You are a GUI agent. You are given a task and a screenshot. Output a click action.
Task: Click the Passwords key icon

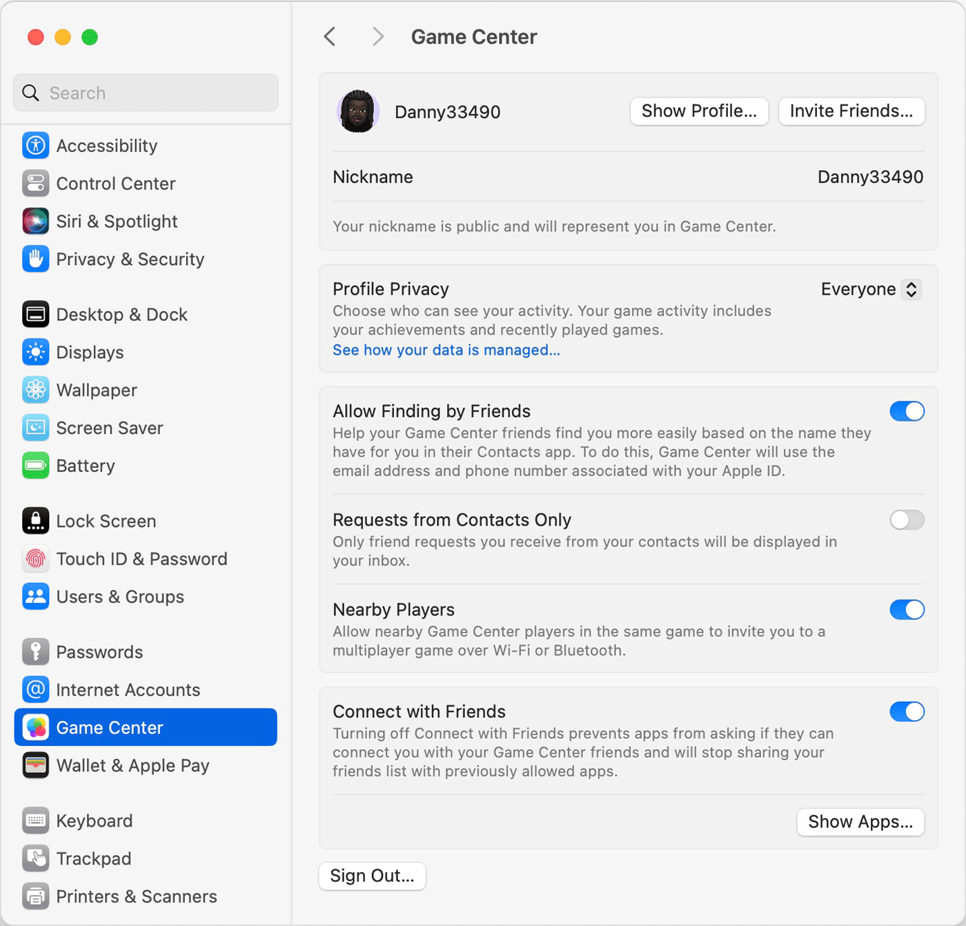coord(35,652)
